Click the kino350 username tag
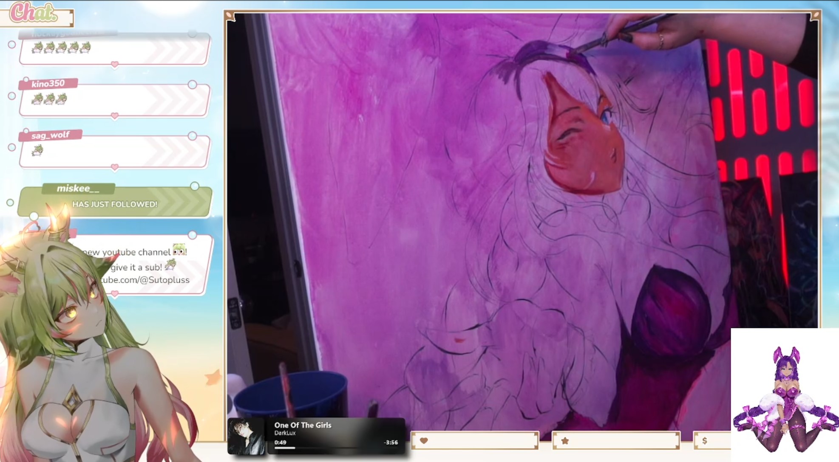This screenshot has width=839, height=462. (x=48, y=84)
